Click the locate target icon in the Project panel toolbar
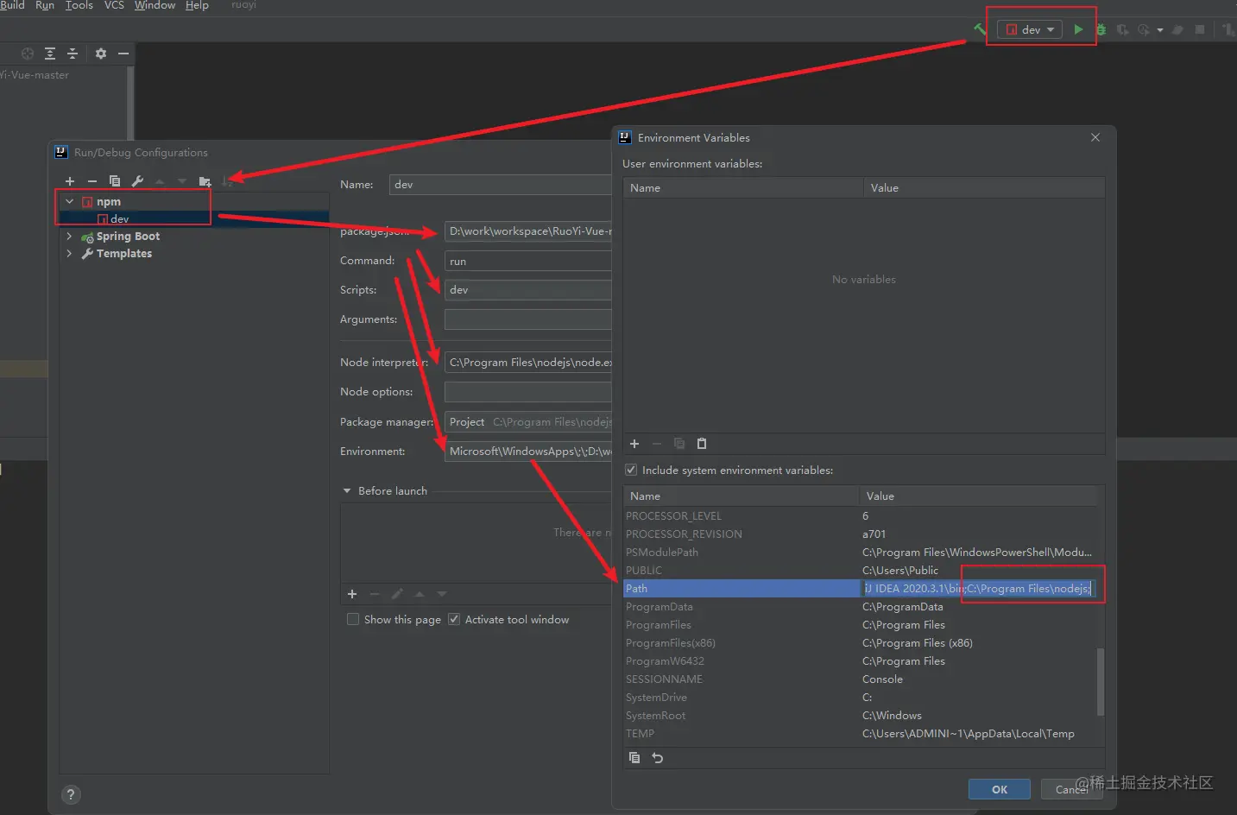The image size is (1237, 815). [x=28, y=54]
